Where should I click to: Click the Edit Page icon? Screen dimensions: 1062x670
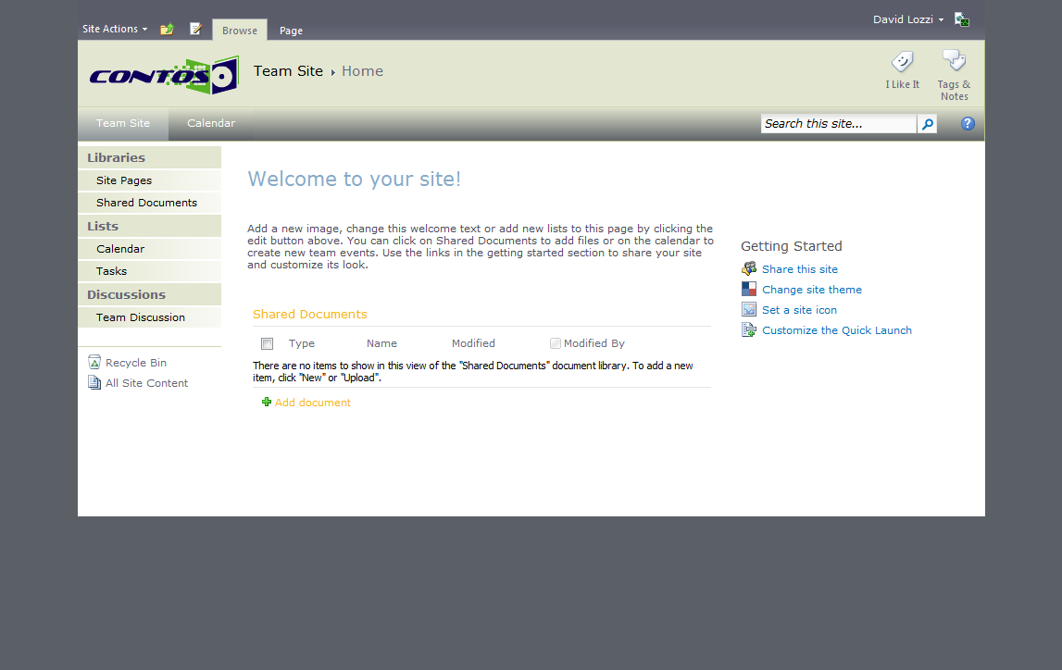[x=195, y=30]
